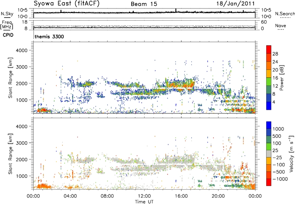295x204 pixels.
Task: Click the "10^0" tick beside N.Search
Action: point(266,17)
